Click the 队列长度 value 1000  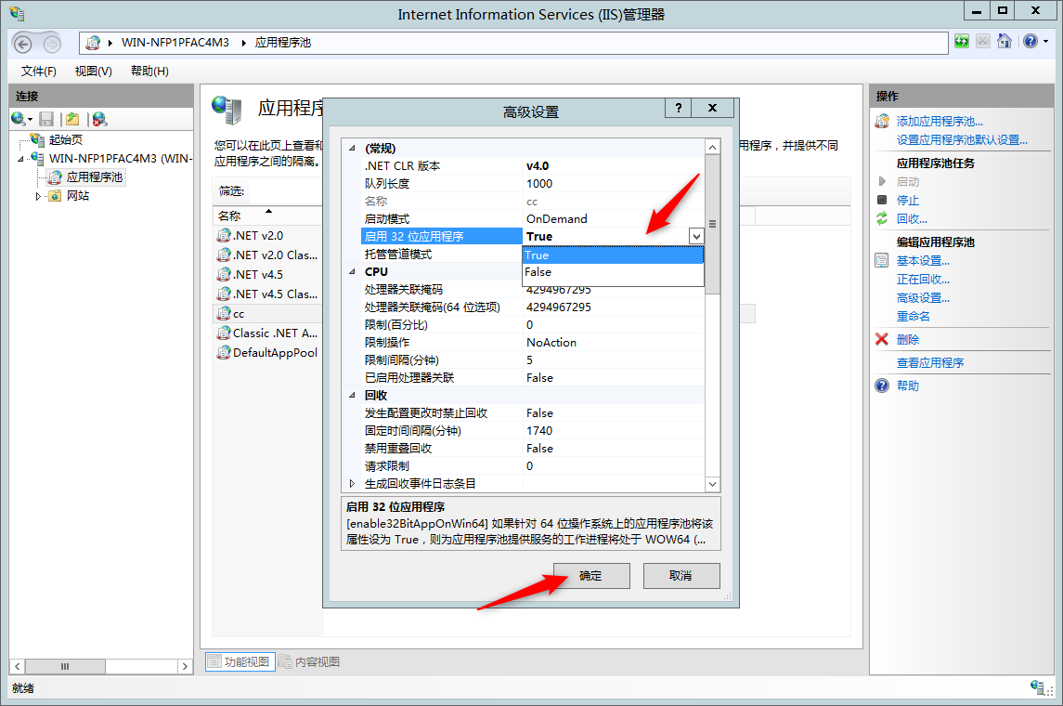coord(539,184)
